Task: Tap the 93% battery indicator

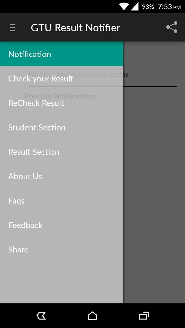Action: pyautogui.click(x=148, y=7)
